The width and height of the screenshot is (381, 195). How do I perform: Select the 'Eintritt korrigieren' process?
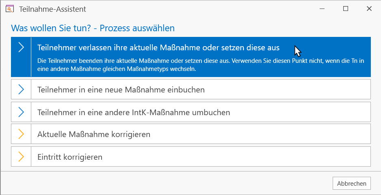191,156
